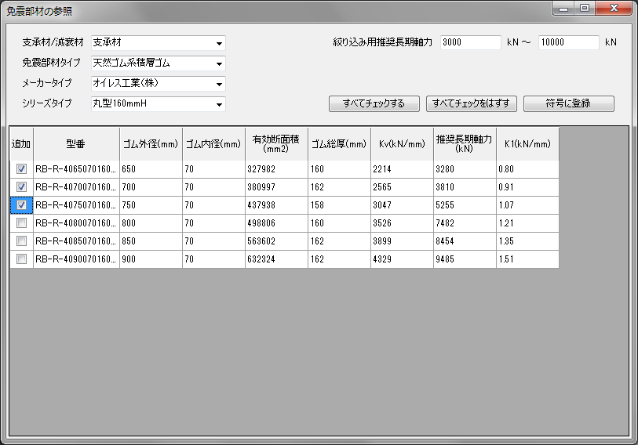Select the RB-R-4085070160 model cell

point(76,241)
